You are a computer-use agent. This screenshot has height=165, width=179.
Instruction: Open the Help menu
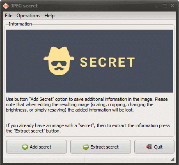49,16
